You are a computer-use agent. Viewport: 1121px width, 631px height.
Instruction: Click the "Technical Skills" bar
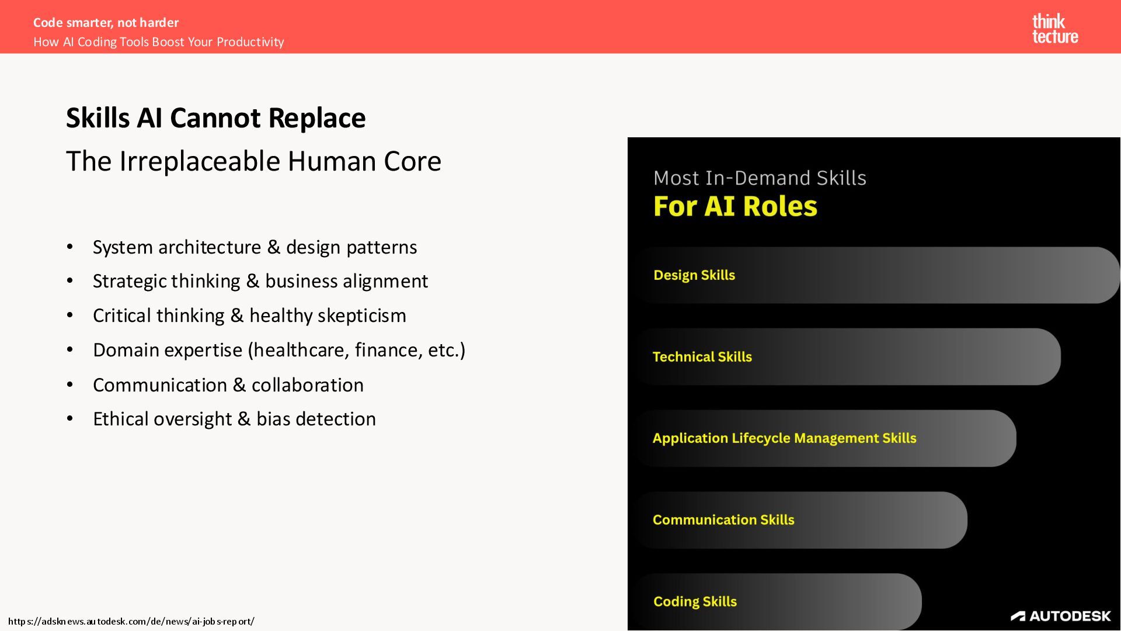click(x=847, y=356)
